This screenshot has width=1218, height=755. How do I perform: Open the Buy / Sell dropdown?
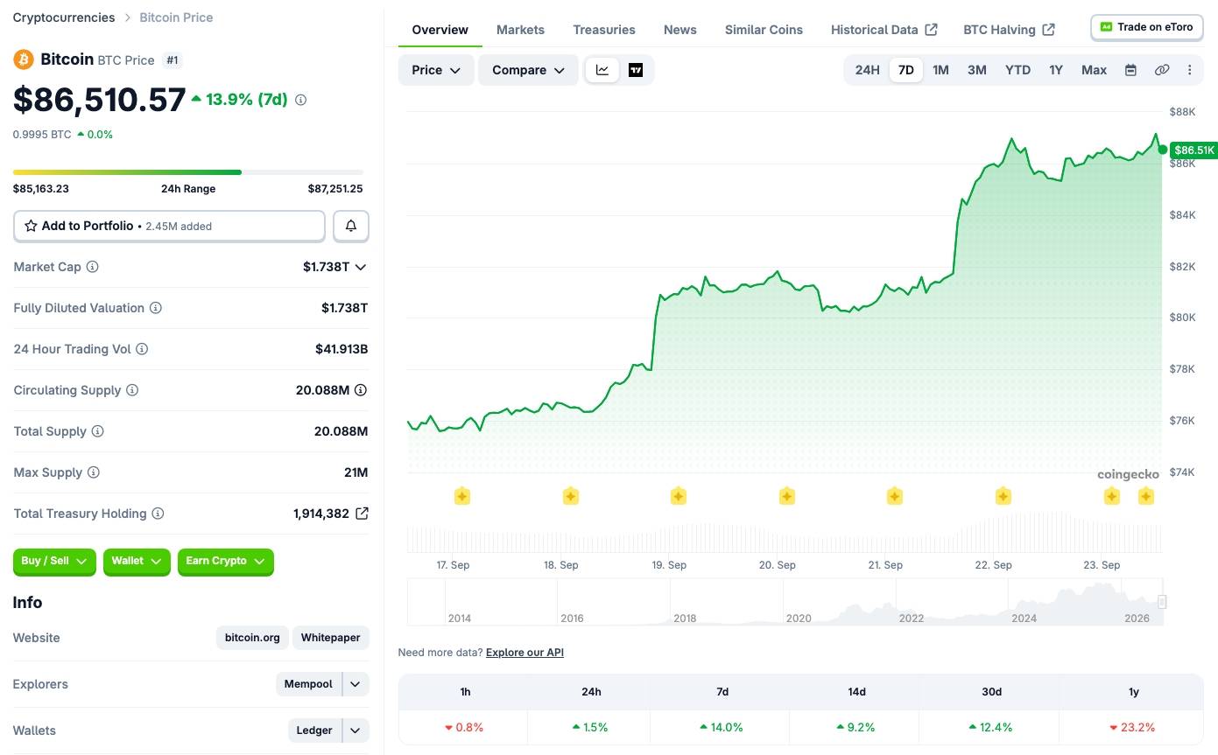coord(54,561)
